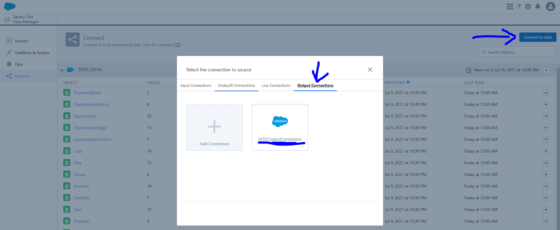Close the connection selection dialog
Screen dimensions: 560x230
370,69
